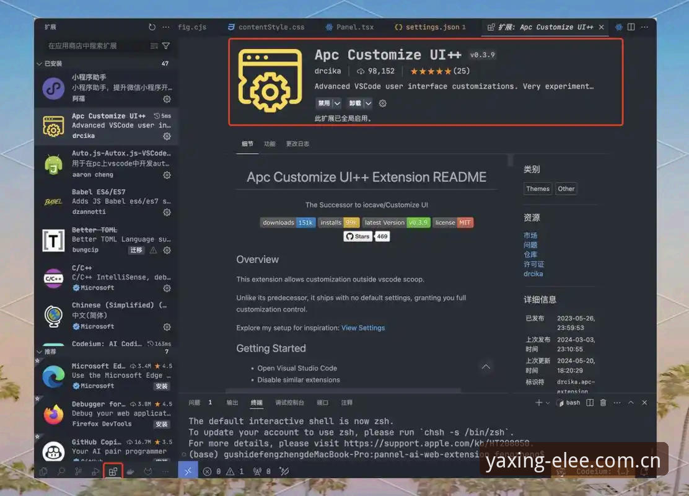Open the 调试控制台 debug console panel tab

(289, 403)
